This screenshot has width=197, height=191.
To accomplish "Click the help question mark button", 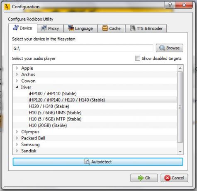I will point(170,5).
